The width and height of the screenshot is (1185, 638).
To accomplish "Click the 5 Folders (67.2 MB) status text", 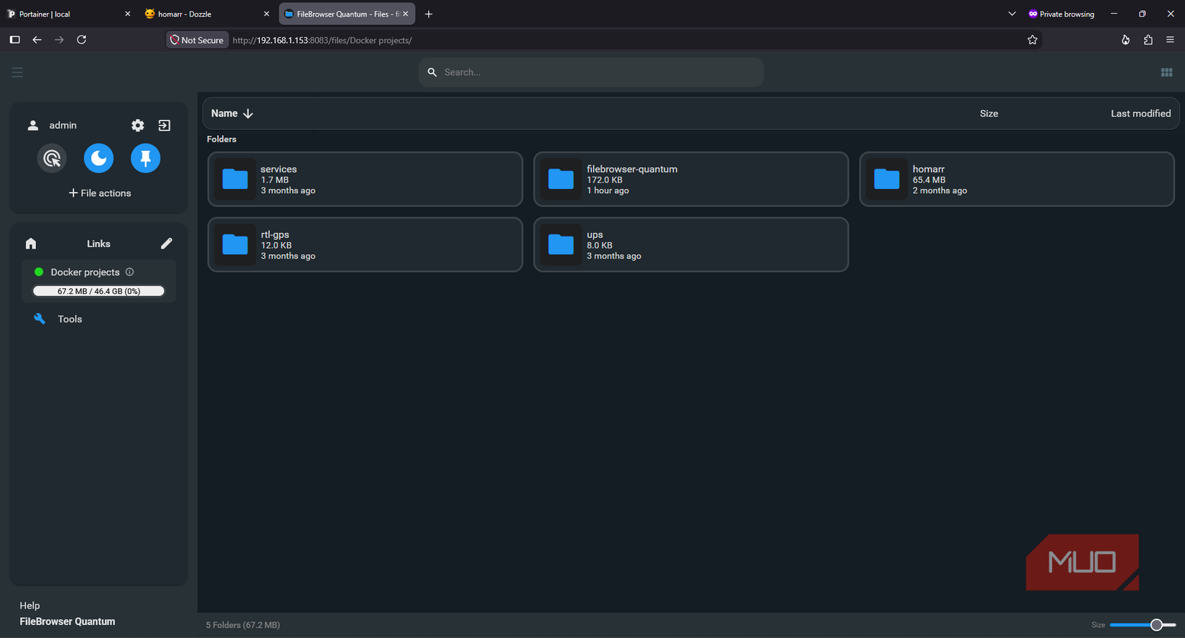I will coord(243,625).
